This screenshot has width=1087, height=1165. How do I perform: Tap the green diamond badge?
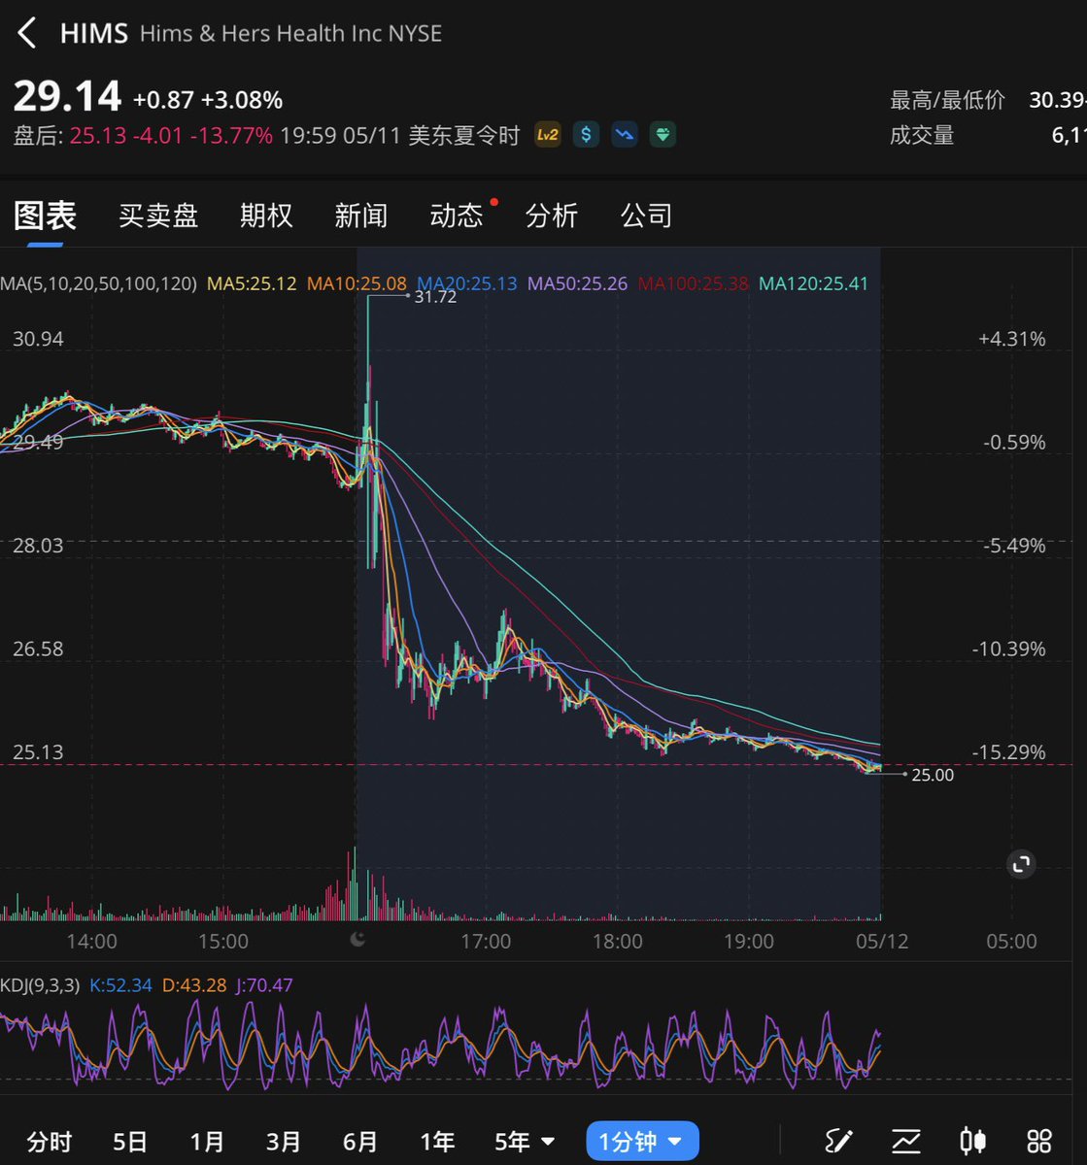[x=662, y=134]
